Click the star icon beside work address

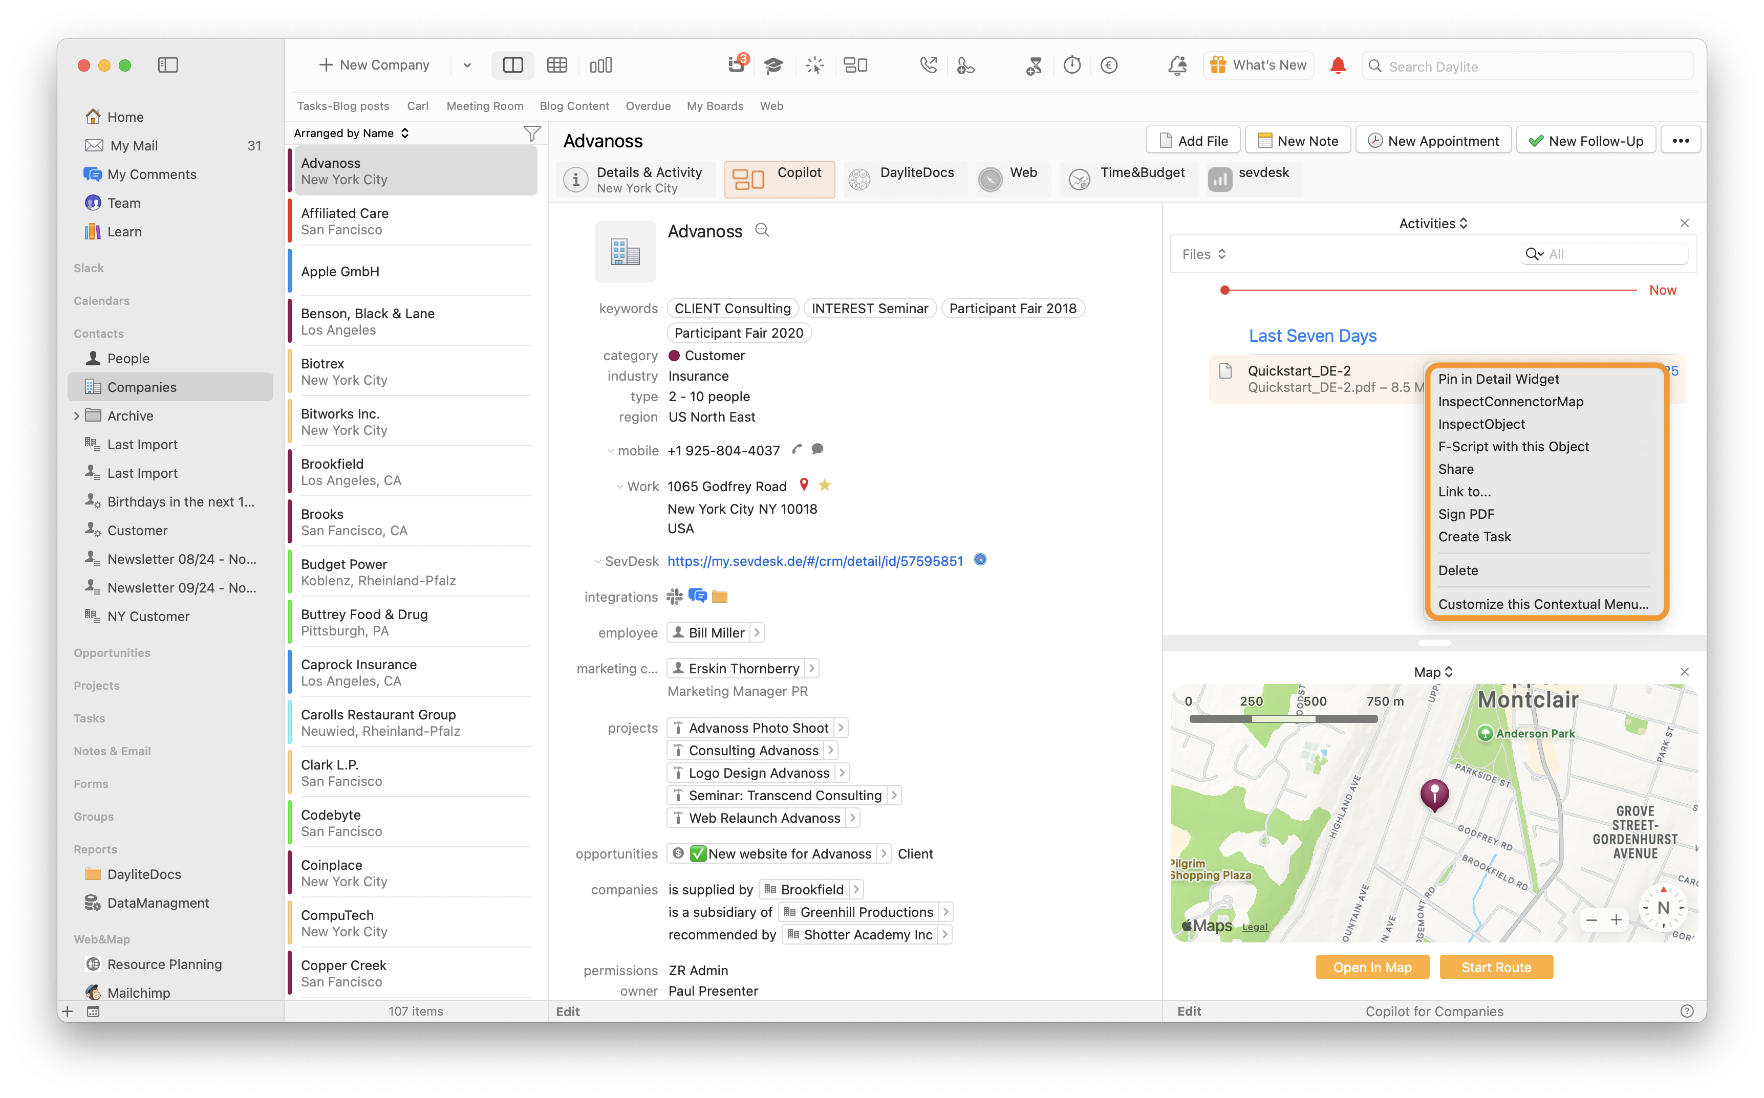pyautogui.click(x=825, y=485)
